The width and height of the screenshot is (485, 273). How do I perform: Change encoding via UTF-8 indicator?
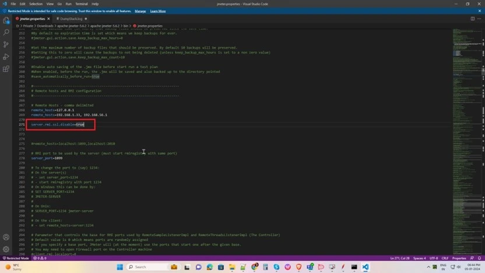434,258
